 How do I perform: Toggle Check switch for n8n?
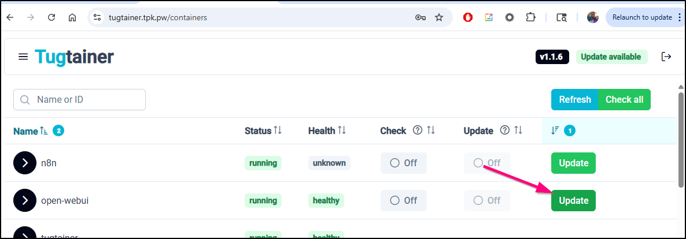[403, 163]
